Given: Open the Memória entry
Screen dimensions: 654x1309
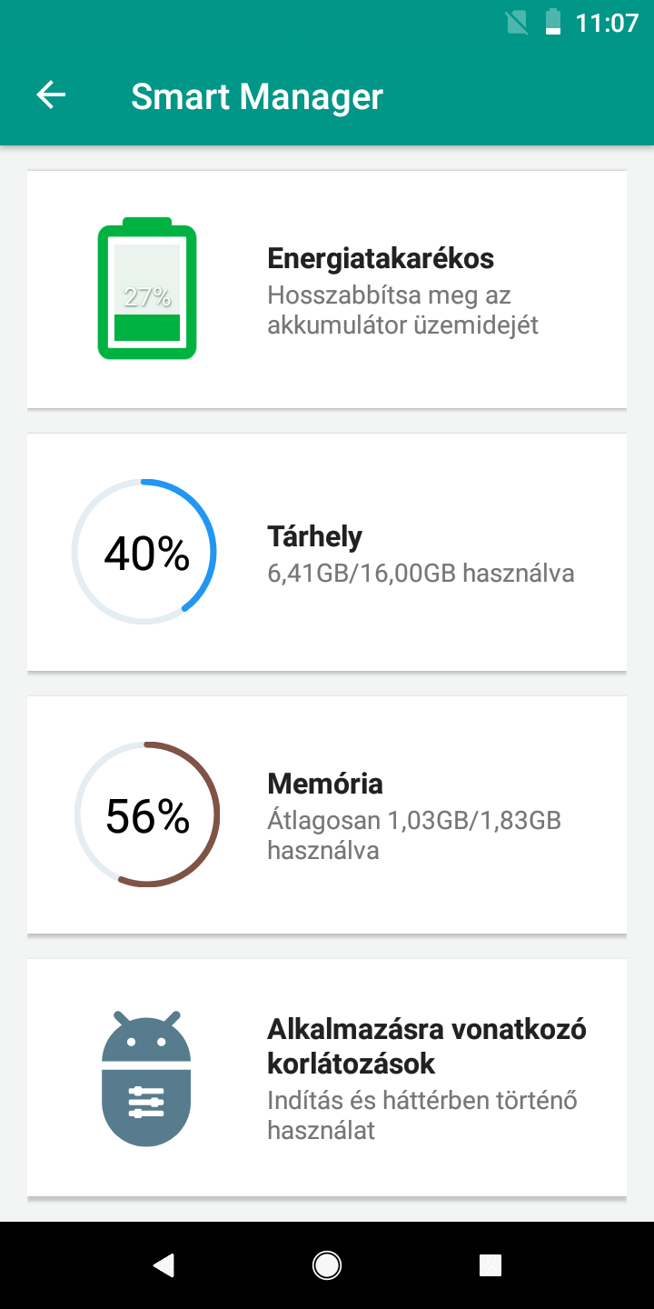Looking at the screenshot, I should (325, 784).
